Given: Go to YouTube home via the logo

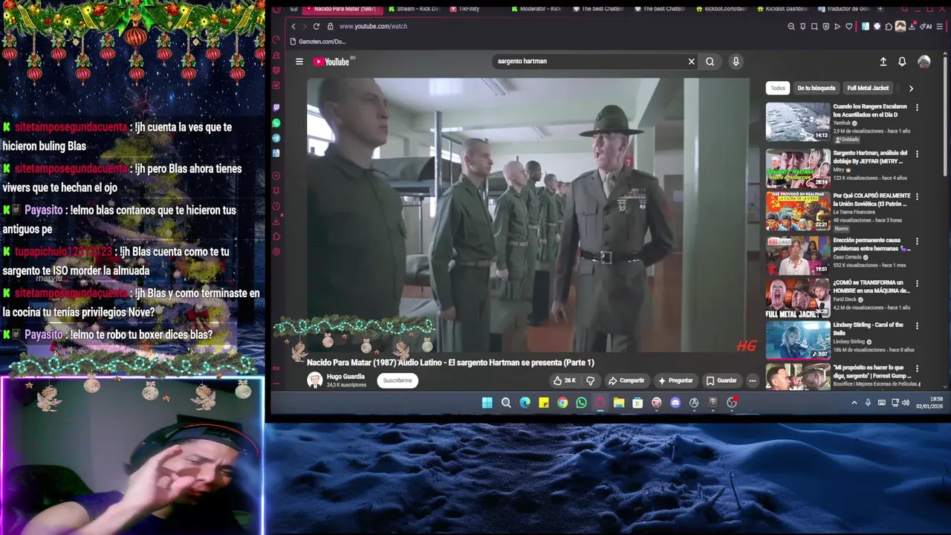Looking at the screenshot, I should coord(332,62).
